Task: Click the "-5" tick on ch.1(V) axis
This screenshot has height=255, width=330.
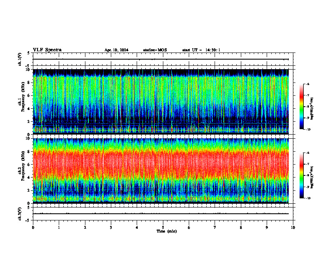Action: (x=28, y=66)
